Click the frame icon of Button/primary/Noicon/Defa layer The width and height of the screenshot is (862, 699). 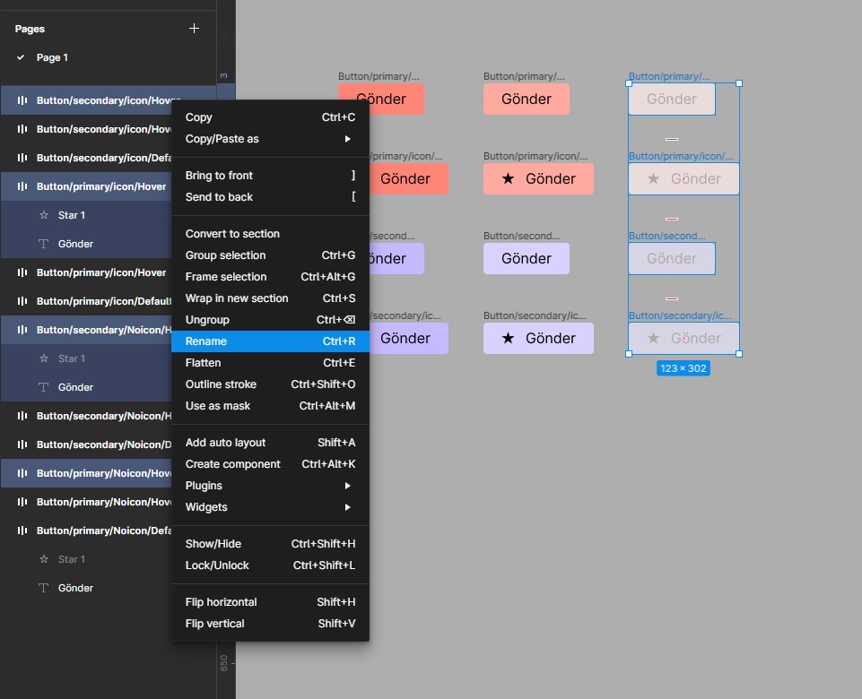point(22,531)
